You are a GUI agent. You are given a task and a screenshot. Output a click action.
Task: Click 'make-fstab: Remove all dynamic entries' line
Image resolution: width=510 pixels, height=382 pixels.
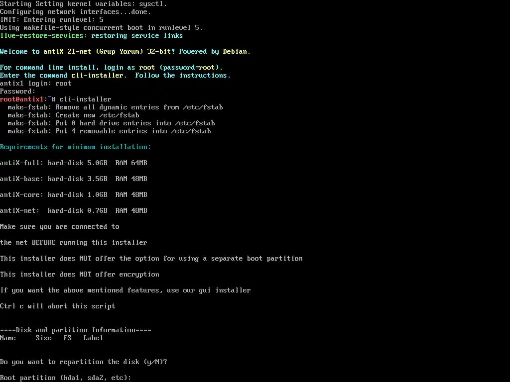click(116, 107)
